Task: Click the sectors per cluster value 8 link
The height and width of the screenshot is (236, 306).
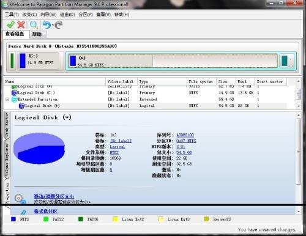Action: [x=111, y=170]
